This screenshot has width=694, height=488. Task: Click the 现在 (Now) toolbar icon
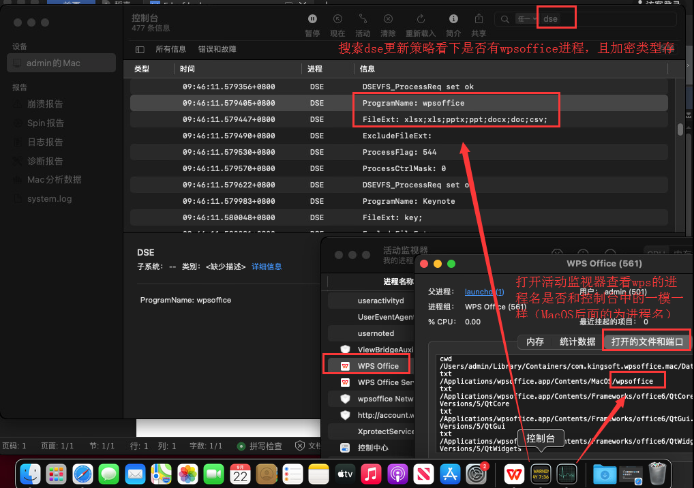tap(337, 18)
